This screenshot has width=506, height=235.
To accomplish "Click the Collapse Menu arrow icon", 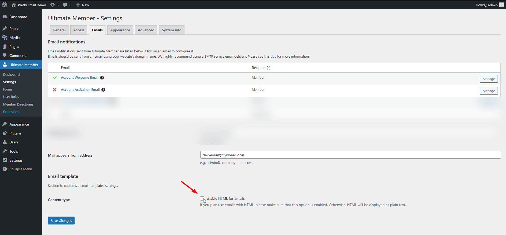I will [5, 169].
